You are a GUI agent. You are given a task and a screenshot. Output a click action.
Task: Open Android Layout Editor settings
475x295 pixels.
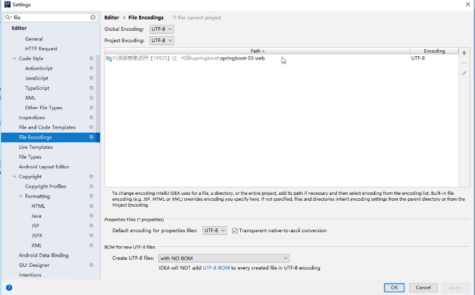44,167
